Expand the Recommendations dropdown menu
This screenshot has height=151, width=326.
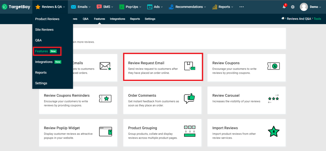(187, 7)
